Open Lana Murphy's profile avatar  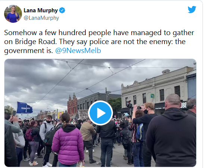13,14
